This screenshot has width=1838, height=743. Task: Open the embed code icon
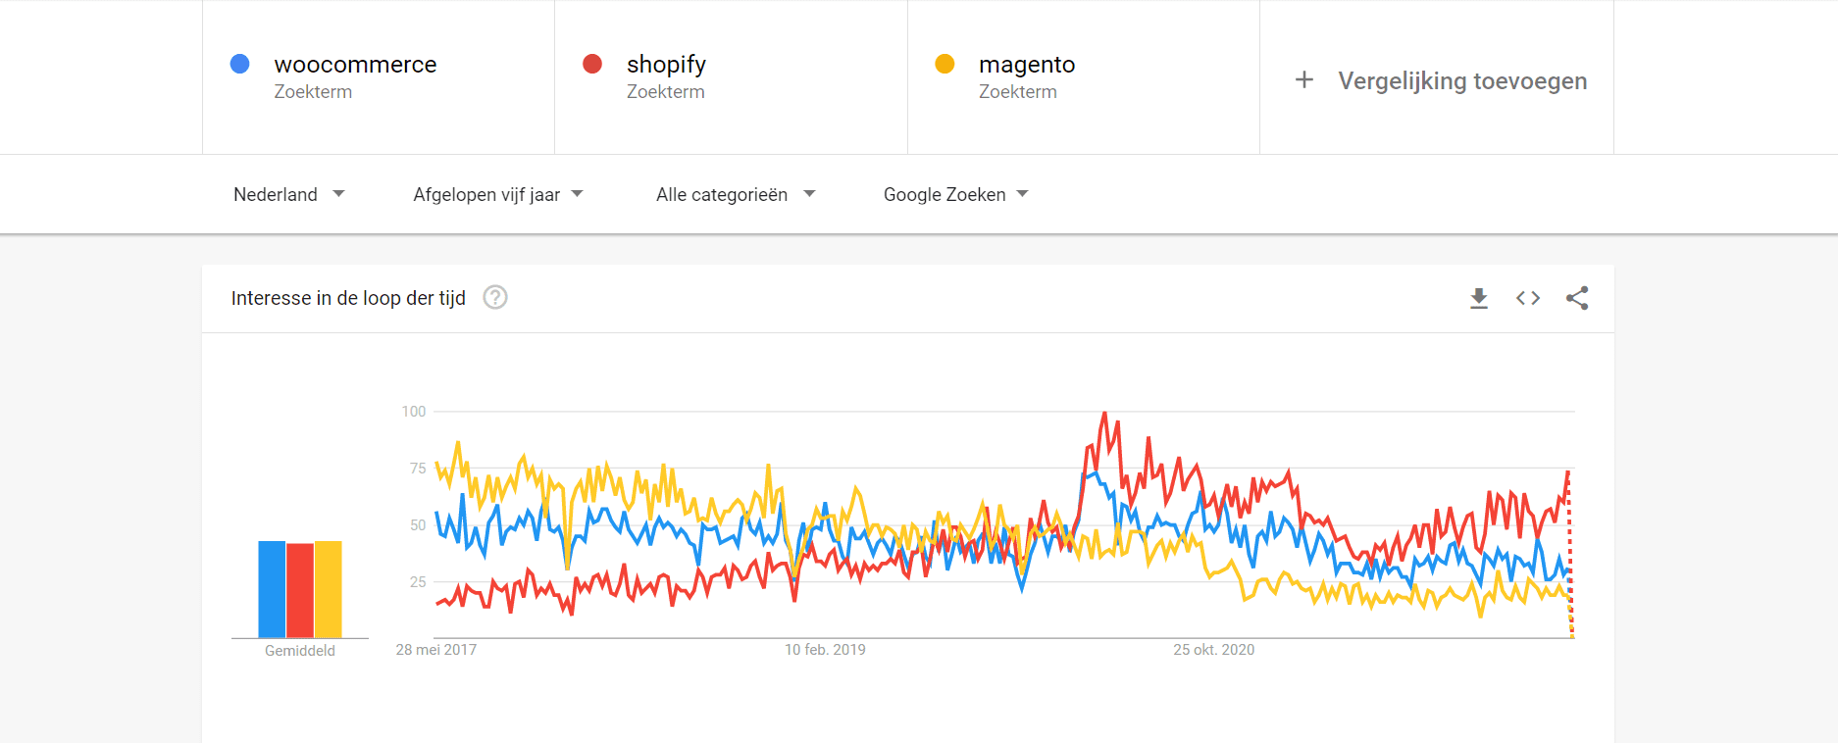pyautogui.click(x=1528, y=298)
